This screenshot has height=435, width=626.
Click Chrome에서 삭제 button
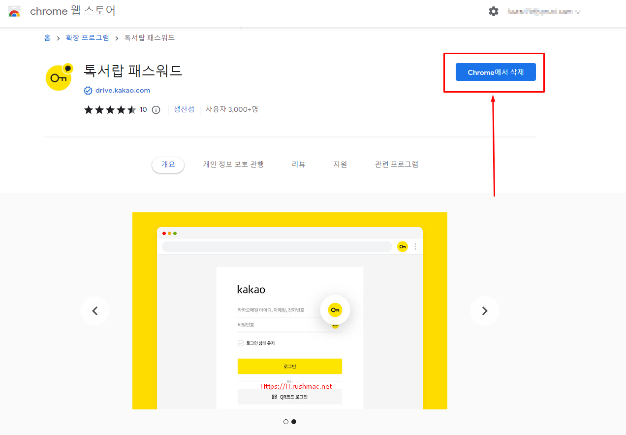click(x=496, y=72)
